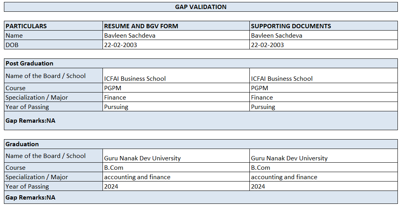Select the RESUME AND BGV FORM header

point(141,26)
